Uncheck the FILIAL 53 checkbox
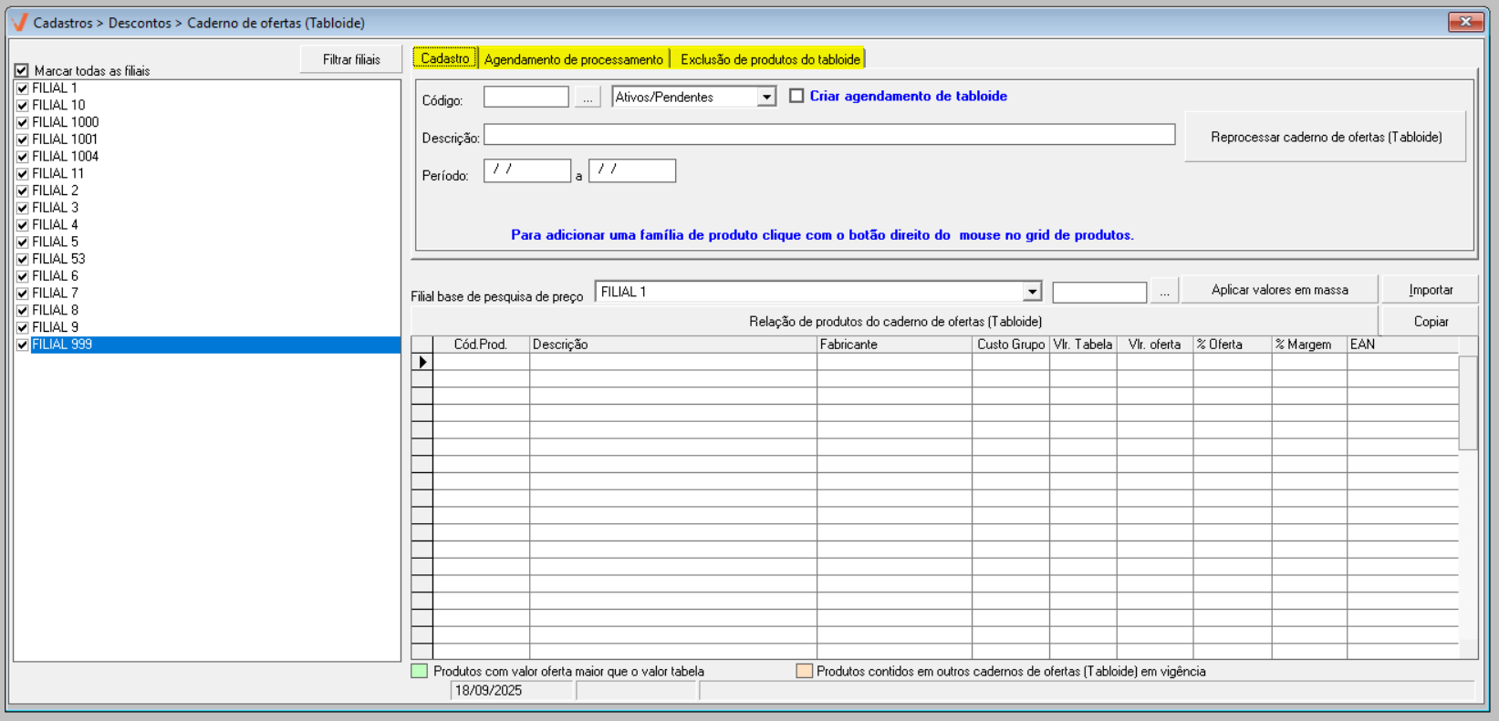The width and height of the screenshot is (1499, 721). tap(23, 259)
